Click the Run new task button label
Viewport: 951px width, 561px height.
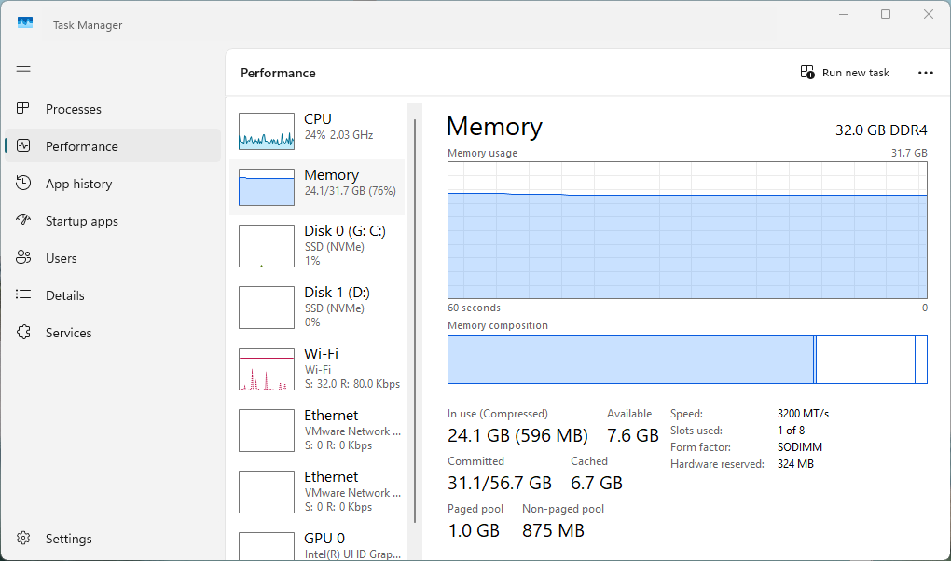point(855,73)
